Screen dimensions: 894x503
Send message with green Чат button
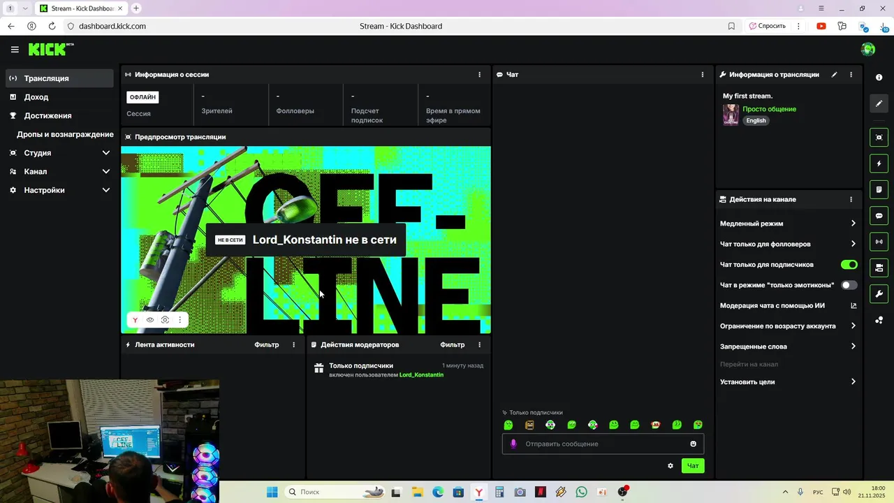click(x=693, y=466)
